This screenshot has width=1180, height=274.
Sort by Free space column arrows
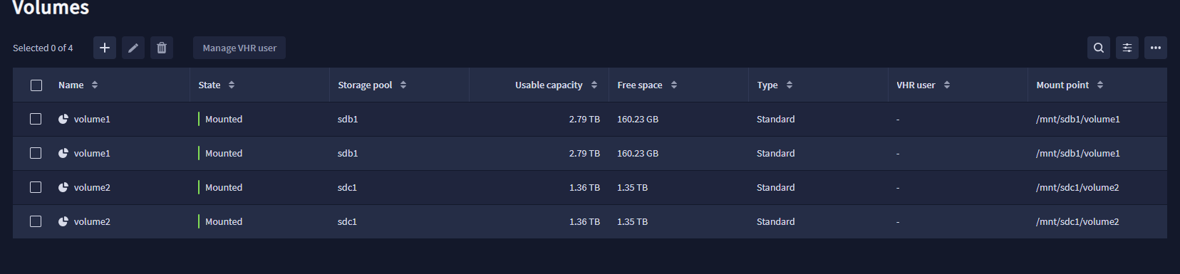point(674,85)
